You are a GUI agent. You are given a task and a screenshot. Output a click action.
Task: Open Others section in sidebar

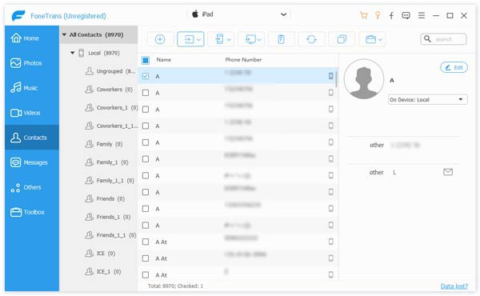coord(32,187)
